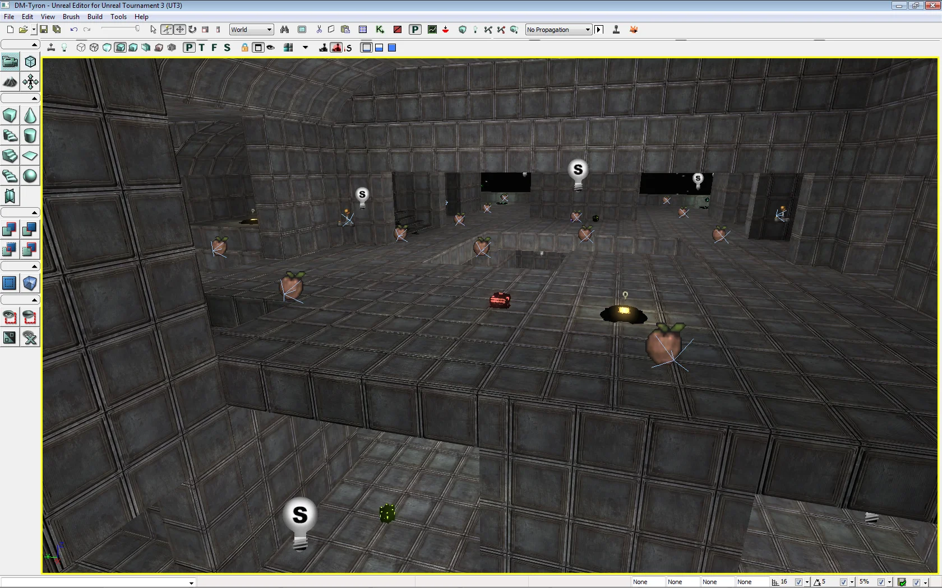Select the Cube brush builder
This screenshot has height=588, width=942.
point(10,115)
